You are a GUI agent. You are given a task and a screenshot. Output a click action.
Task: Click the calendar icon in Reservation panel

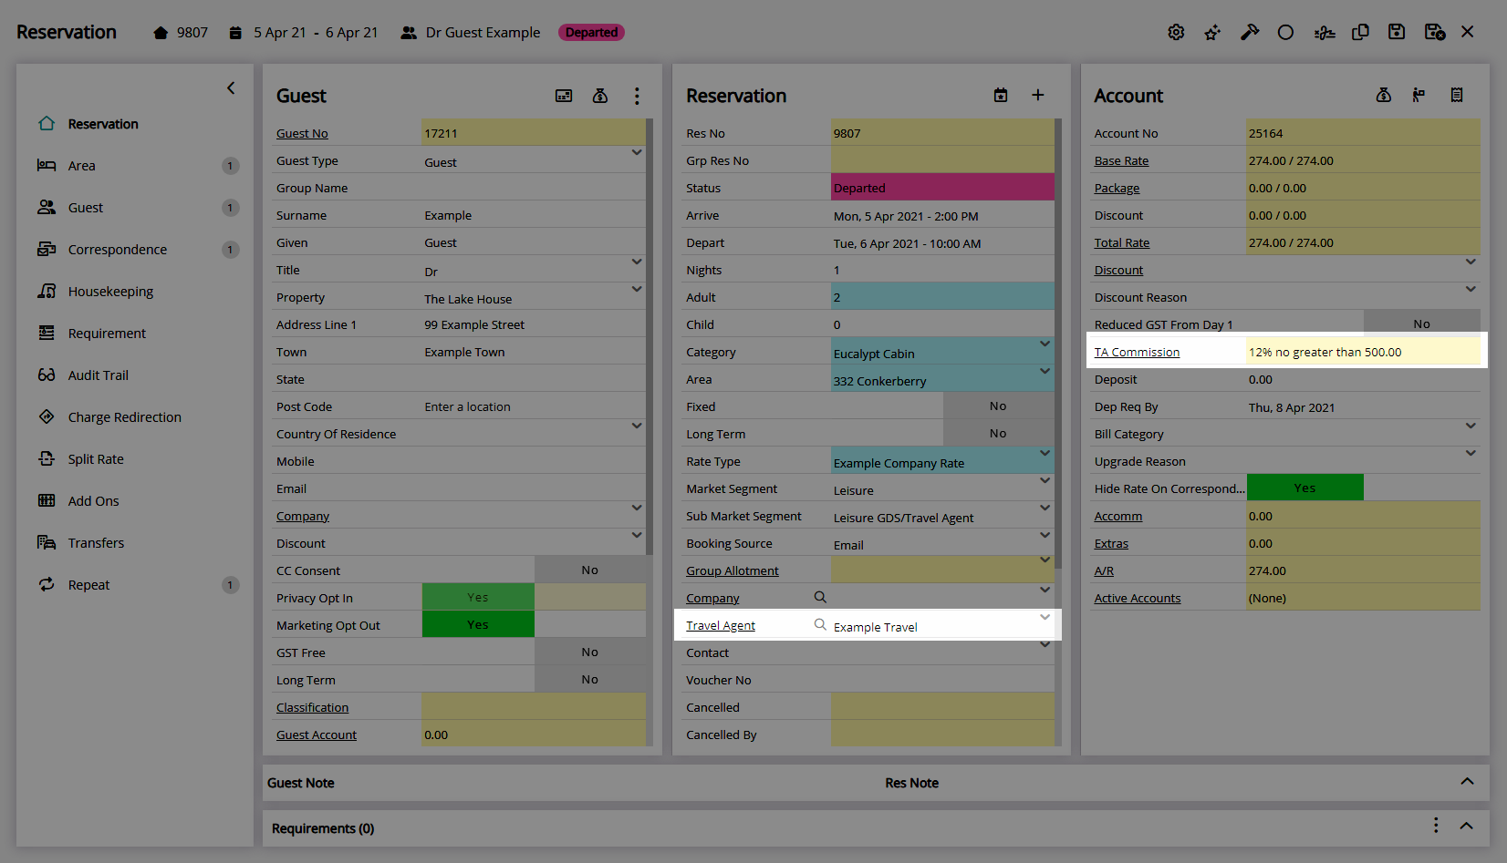click(x=1001, y=96)
